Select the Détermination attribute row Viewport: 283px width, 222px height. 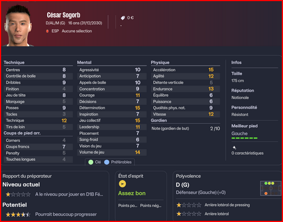pos(112,108)
